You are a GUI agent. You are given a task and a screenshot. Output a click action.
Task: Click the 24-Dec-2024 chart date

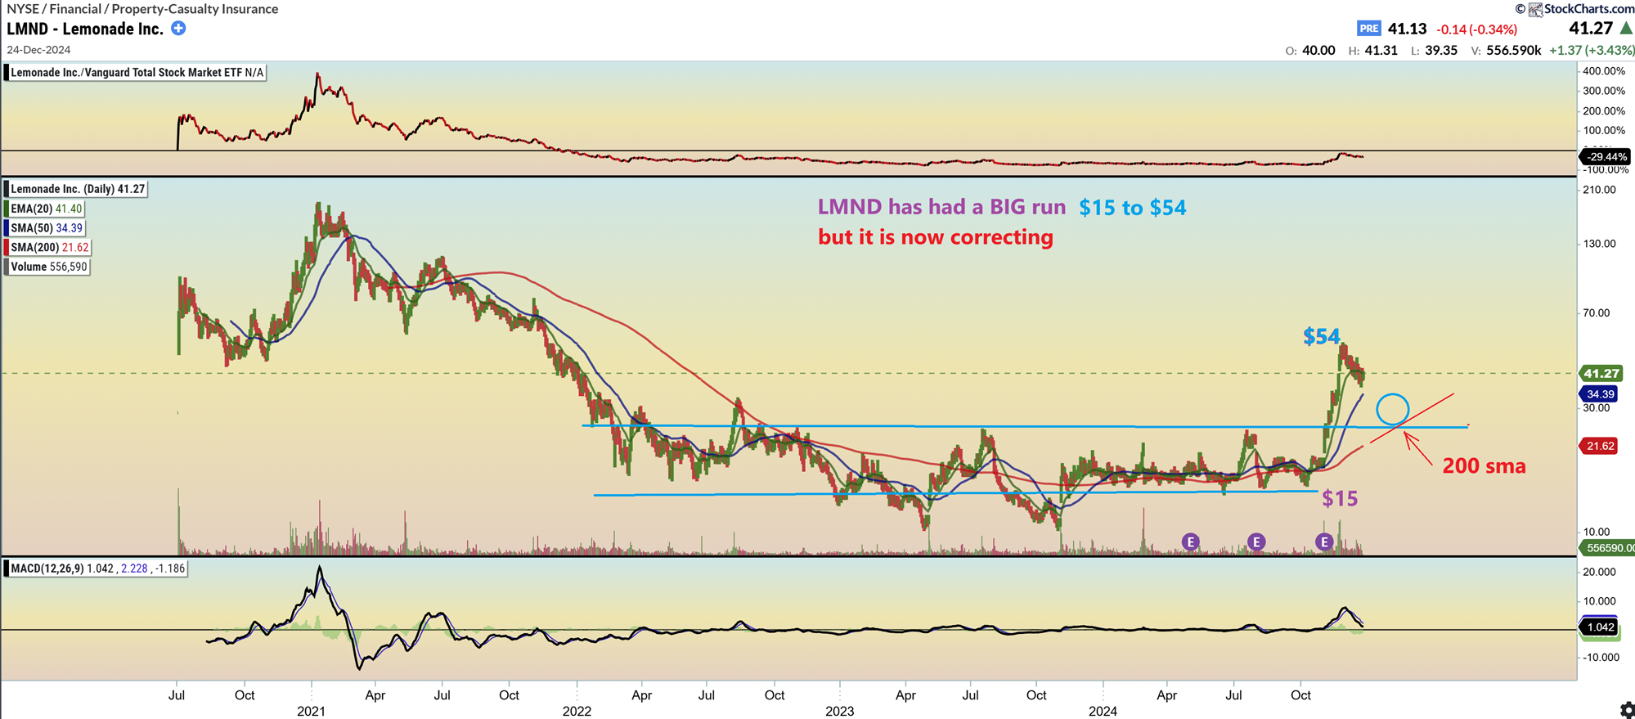tap(38, 50)
